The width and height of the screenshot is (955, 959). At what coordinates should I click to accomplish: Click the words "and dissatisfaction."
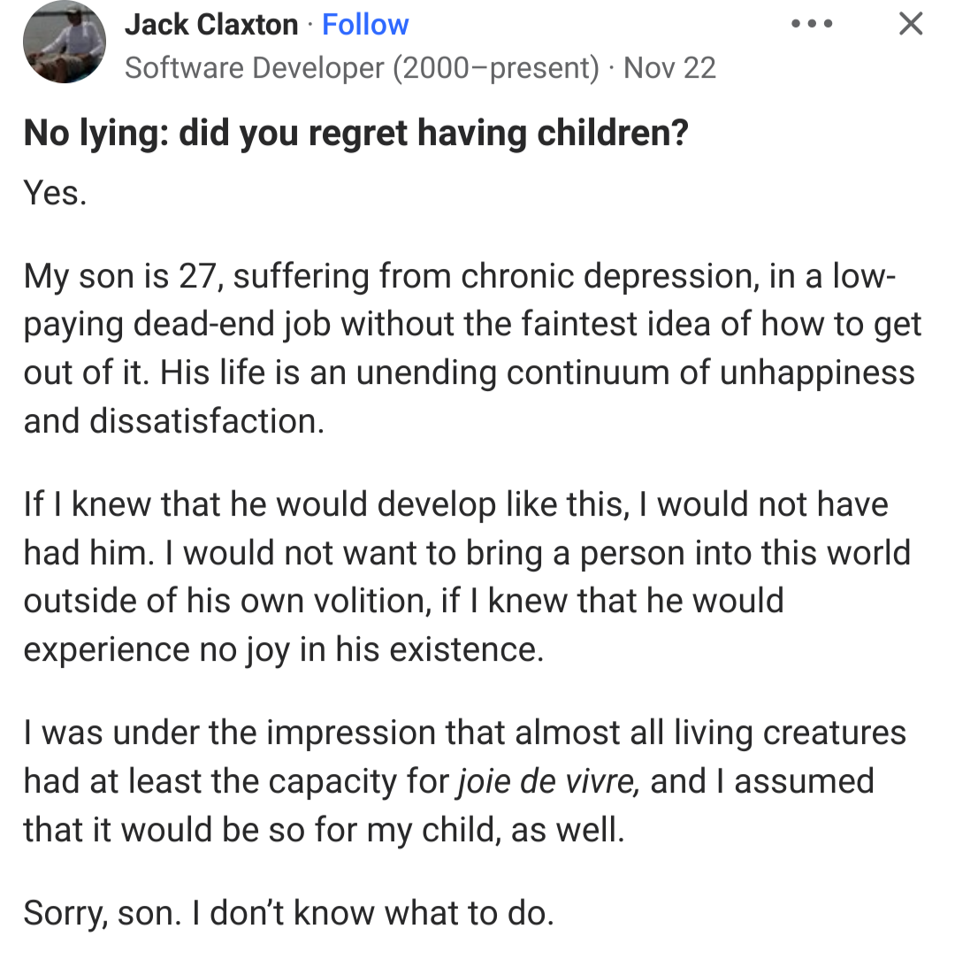173,420
